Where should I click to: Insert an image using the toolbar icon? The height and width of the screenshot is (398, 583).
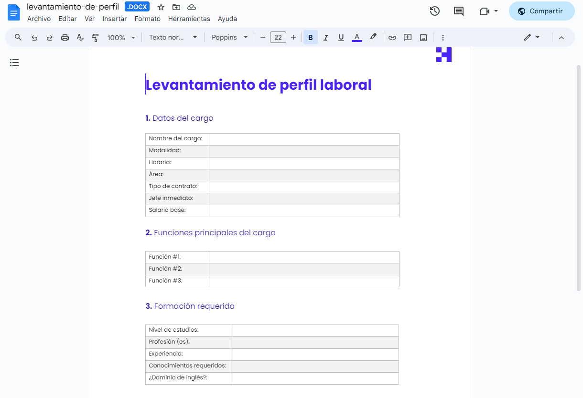click(x=423, y=37)
